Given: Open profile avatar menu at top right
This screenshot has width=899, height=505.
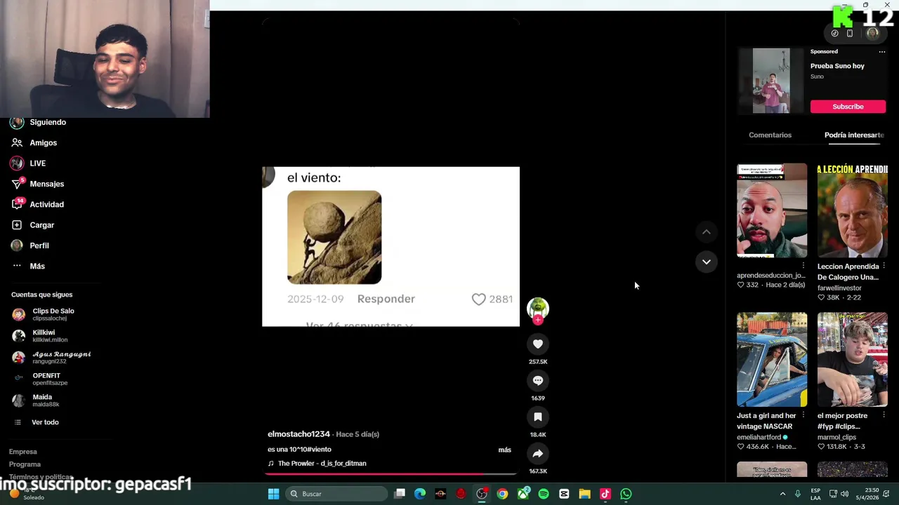Looking at the screenshot, I should click(872, 33).
